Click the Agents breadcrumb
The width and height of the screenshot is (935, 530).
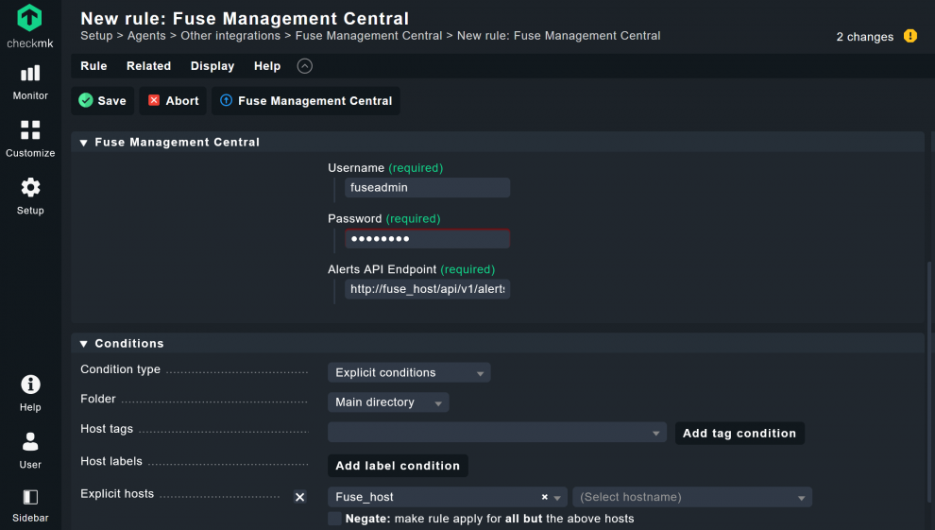pyautogui.click(x=146, y=36)
